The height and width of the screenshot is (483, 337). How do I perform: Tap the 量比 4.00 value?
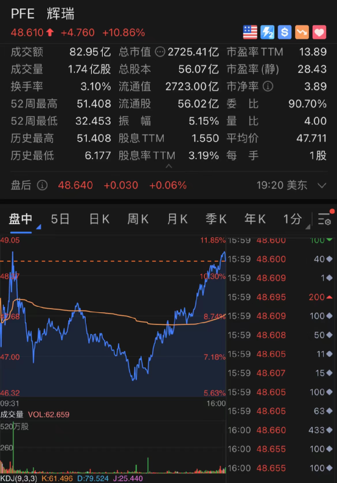coord(316,121)
